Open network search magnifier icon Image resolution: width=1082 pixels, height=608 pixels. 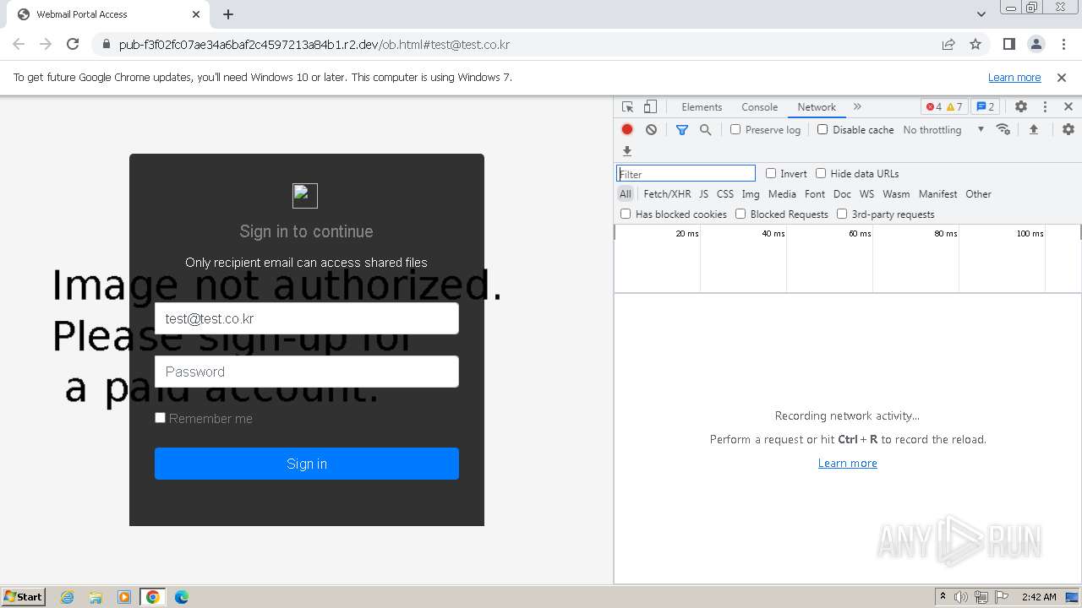click(705, 129)
